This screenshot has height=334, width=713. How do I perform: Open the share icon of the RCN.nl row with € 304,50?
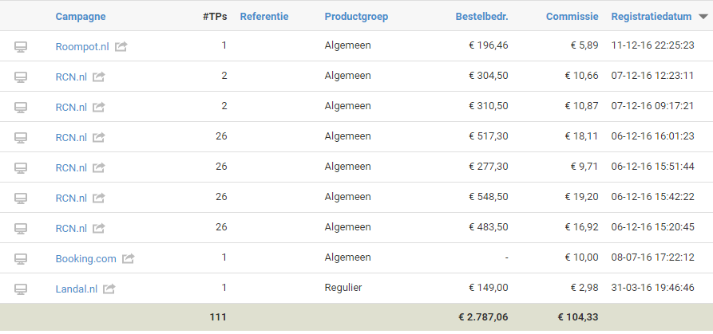point(99,77)
